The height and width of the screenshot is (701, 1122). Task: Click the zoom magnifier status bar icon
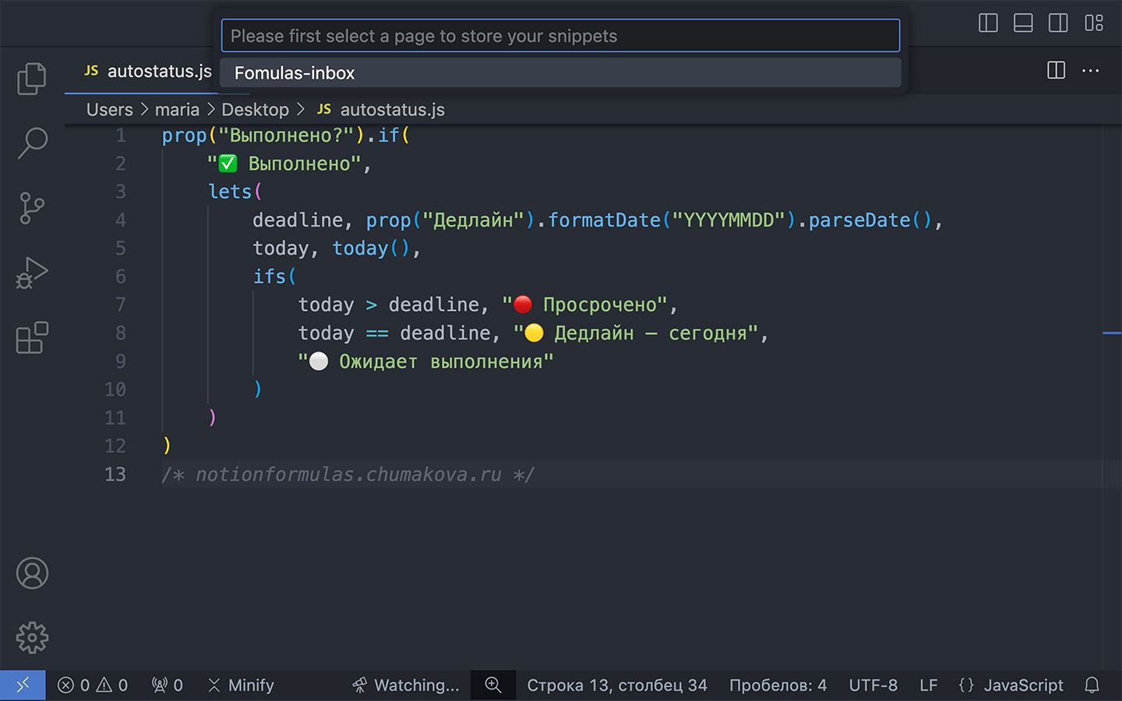(x=493, y=685)
